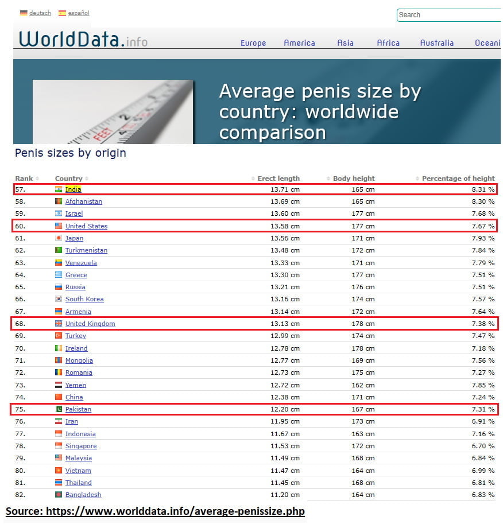Sort table by Erect length column
This screenshot has width=503, height=524.
[278, 178]
